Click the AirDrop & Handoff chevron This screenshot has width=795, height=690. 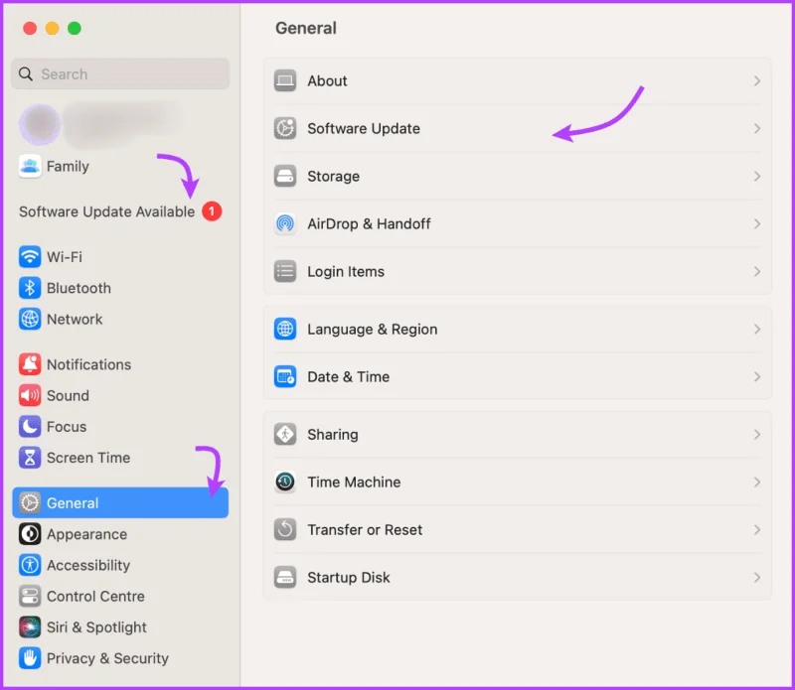(757, 224)
